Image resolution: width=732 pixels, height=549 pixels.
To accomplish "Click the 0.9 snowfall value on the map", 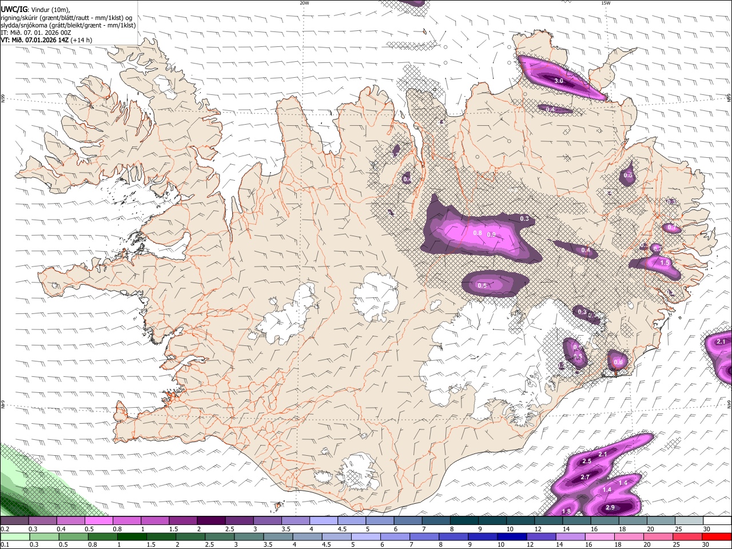I will [x=491, y=235].
